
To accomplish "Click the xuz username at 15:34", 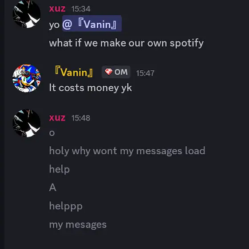I will [57, 8].
